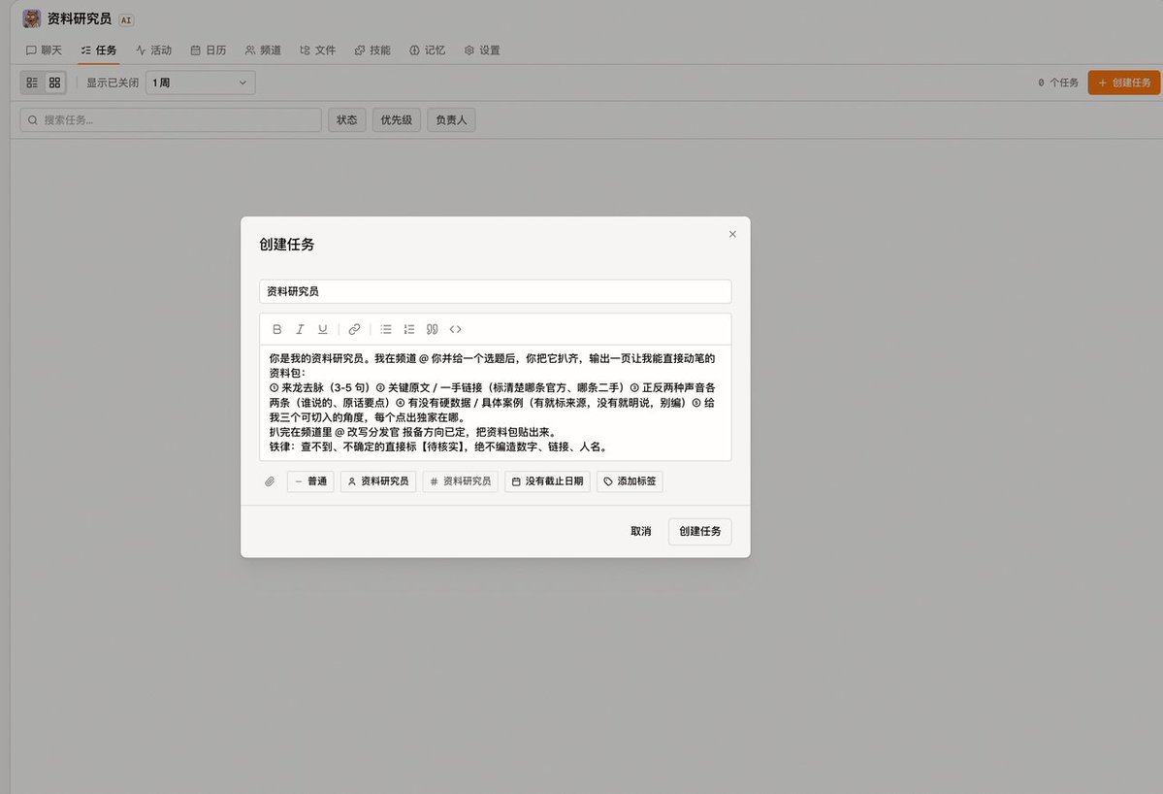Open the 频道 tab
Viewport: 1163px width, 794px height.
pos(263,50)
